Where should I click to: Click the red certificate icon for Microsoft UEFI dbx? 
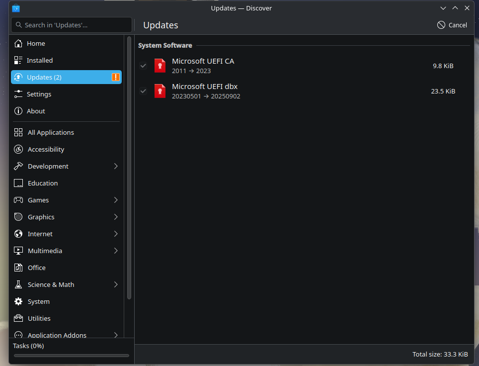[x=160, y=91]
